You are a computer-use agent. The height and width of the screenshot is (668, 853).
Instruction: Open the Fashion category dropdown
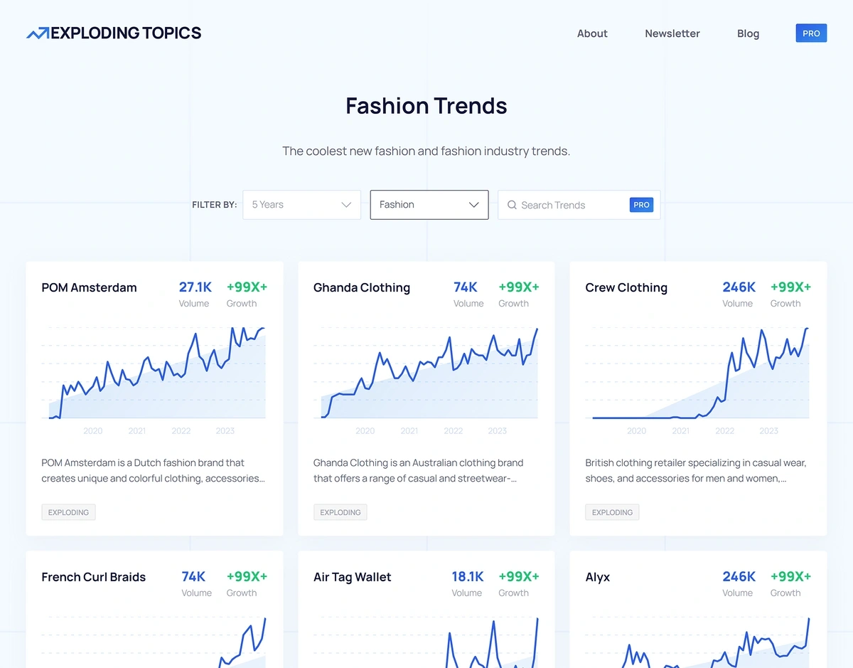(x=429, y=205)
